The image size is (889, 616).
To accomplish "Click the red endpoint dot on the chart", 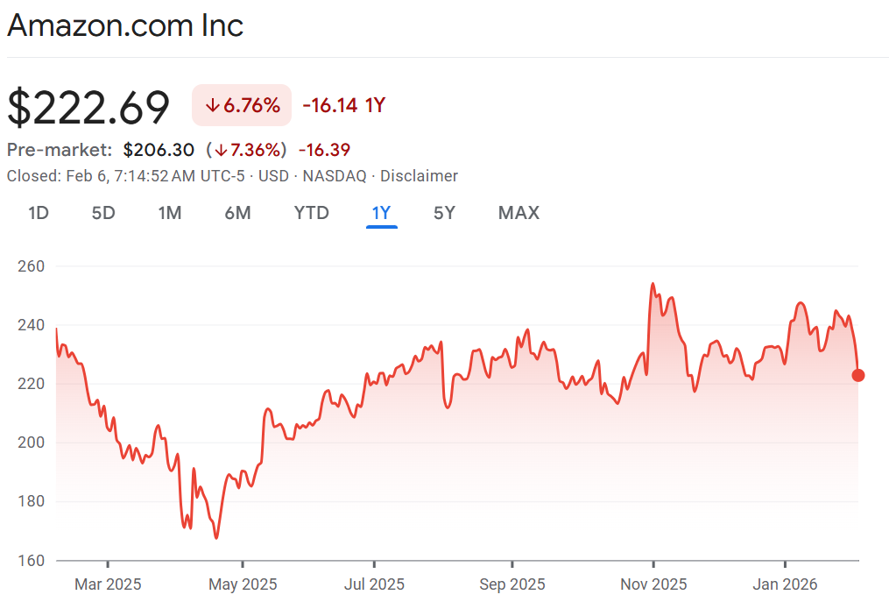I will [x=858, y=375].
